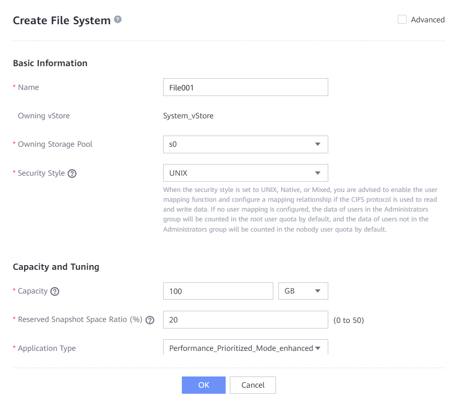Click the System_vStore owning vStore value

click(188, 116)
